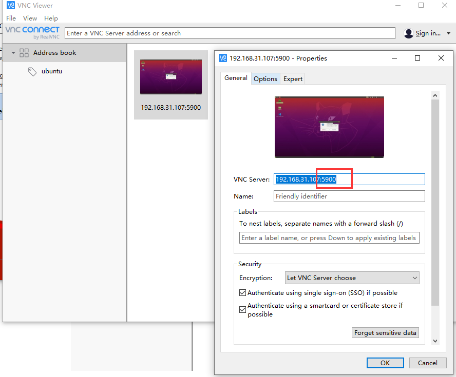Open the Help menu
Viewport: 456px width, 377px height.
click(51, 18)
